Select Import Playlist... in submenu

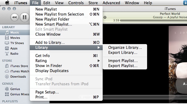click(x=125, y=61)
